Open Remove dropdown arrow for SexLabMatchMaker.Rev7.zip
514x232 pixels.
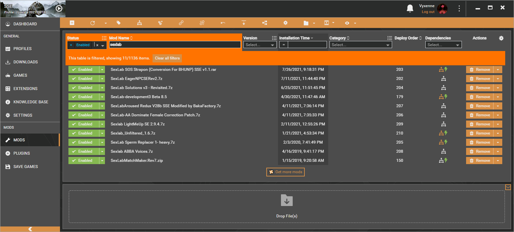point(498,161)
